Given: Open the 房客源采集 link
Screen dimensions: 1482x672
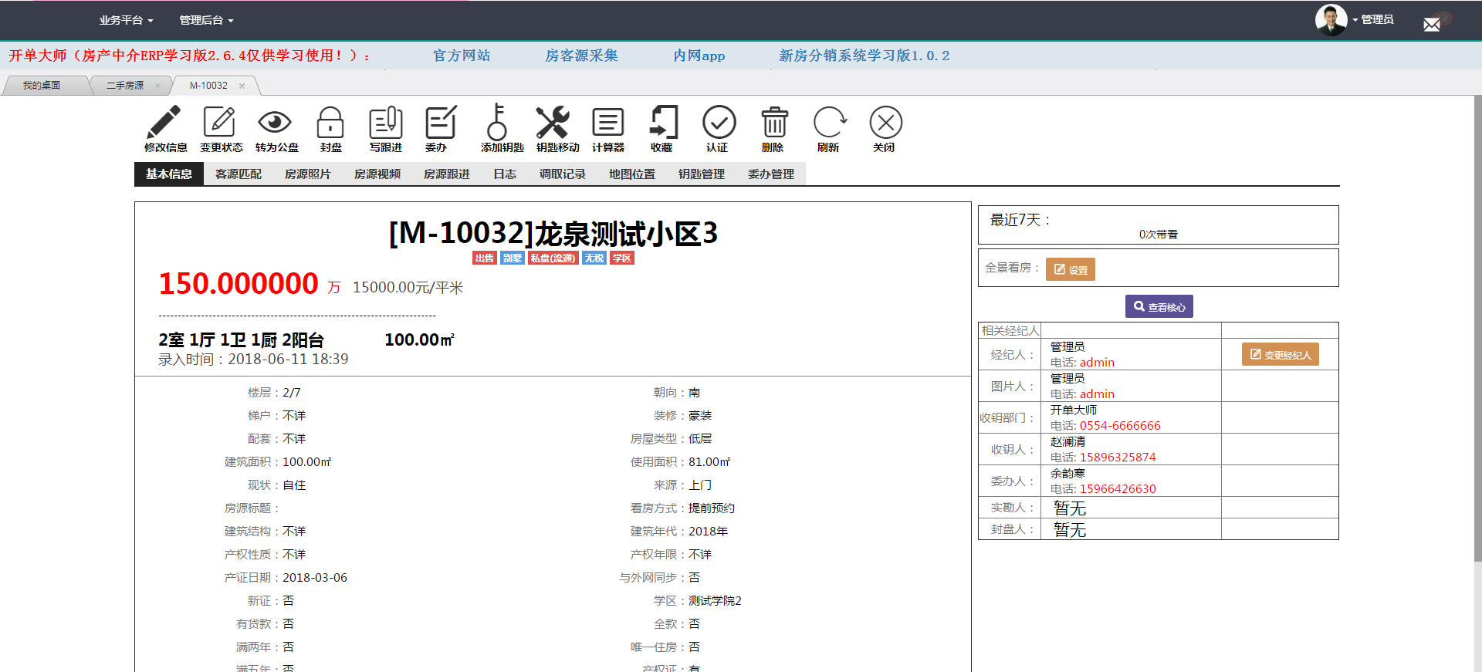Looking at the screenshot, I should pos(582,56).
